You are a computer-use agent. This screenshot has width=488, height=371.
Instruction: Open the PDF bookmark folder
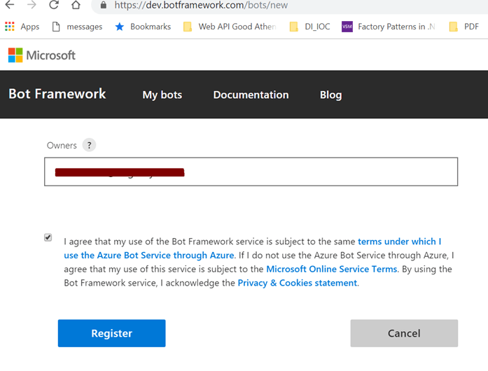pyautogui.click(x=463, y=27)
